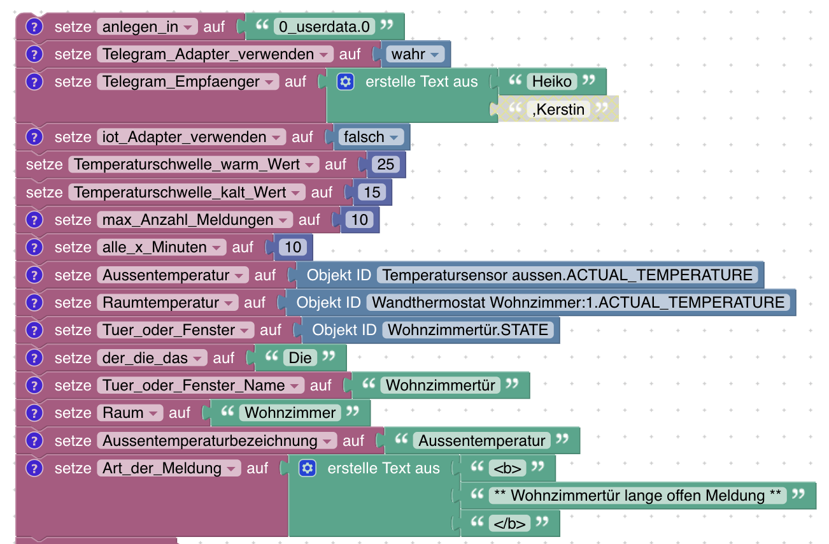
Task: Open anlegen_in variable dropdown
Action: coord(148,27)
